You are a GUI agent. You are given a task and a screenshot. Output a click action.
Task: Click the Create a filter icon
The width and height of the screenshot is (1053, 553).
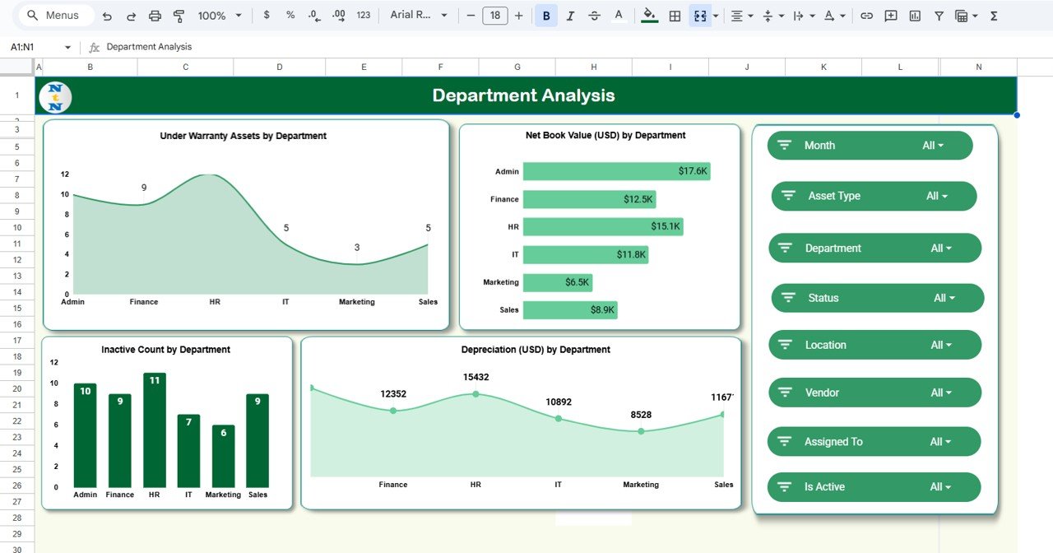[939, 16]
